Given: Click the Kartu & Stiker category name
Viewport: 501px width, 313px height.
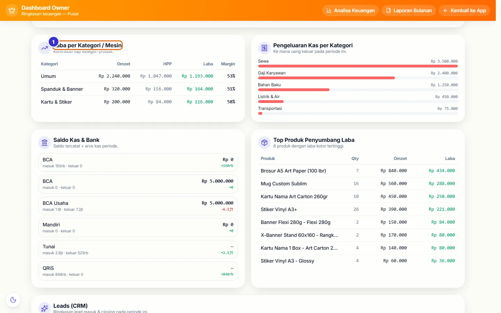Looking at the screenshot, I should (56, 102).
